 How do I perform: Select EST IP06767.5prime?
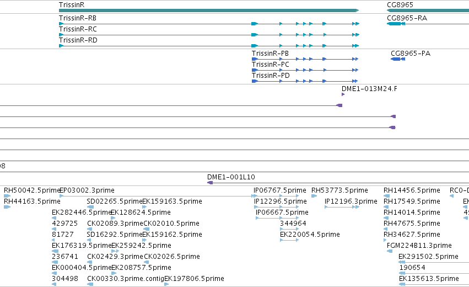click(279, 190)
